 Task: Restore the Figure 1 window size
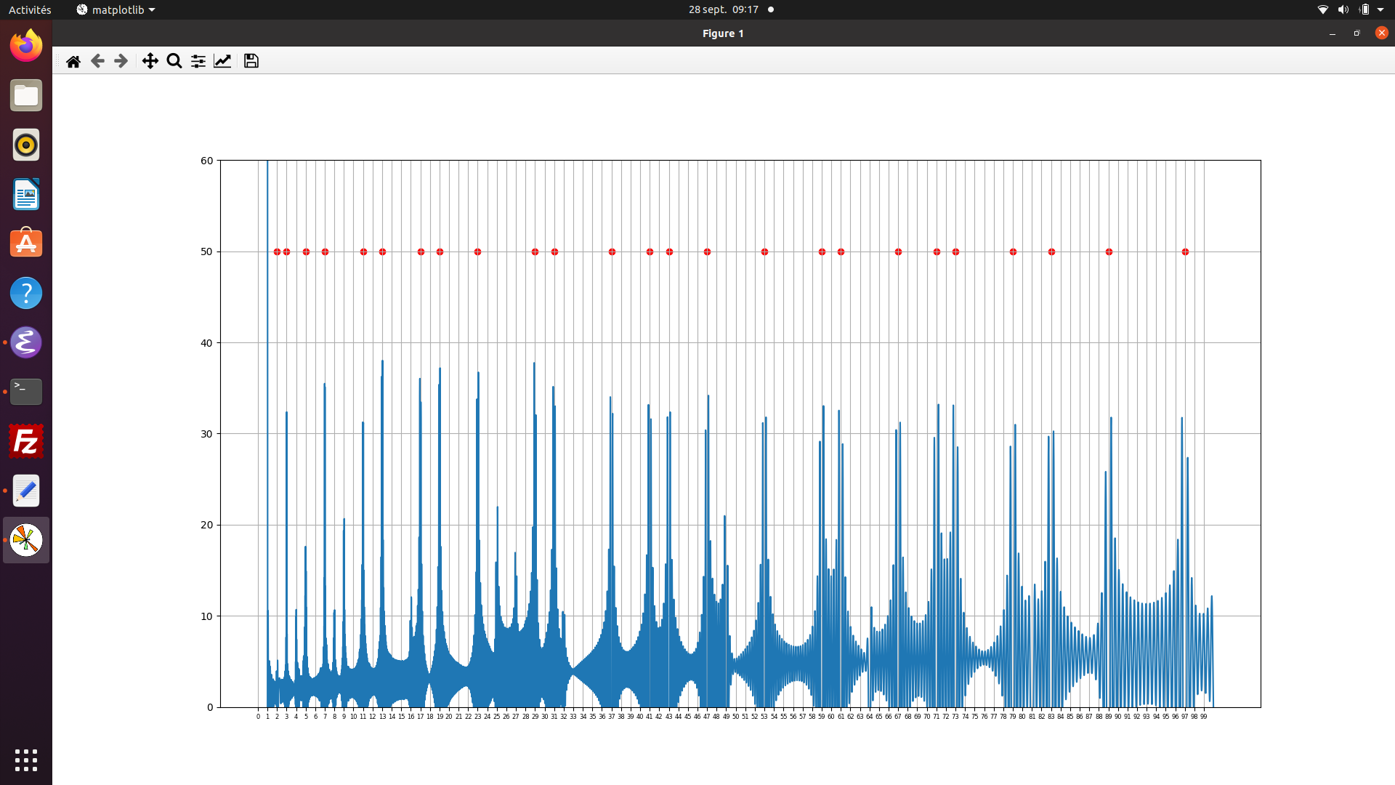(x=1356, y=33)
